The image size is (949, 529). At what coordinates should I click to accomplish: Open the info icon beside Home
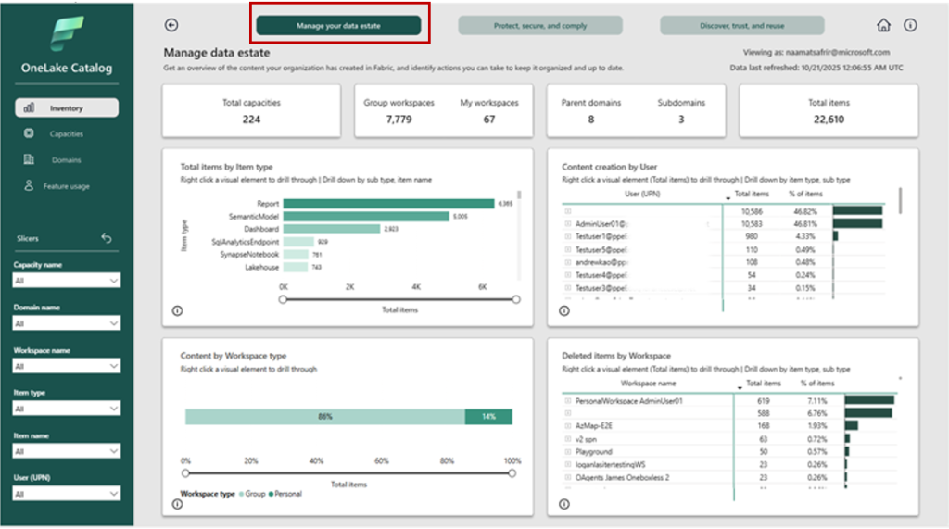pos(910,26)
